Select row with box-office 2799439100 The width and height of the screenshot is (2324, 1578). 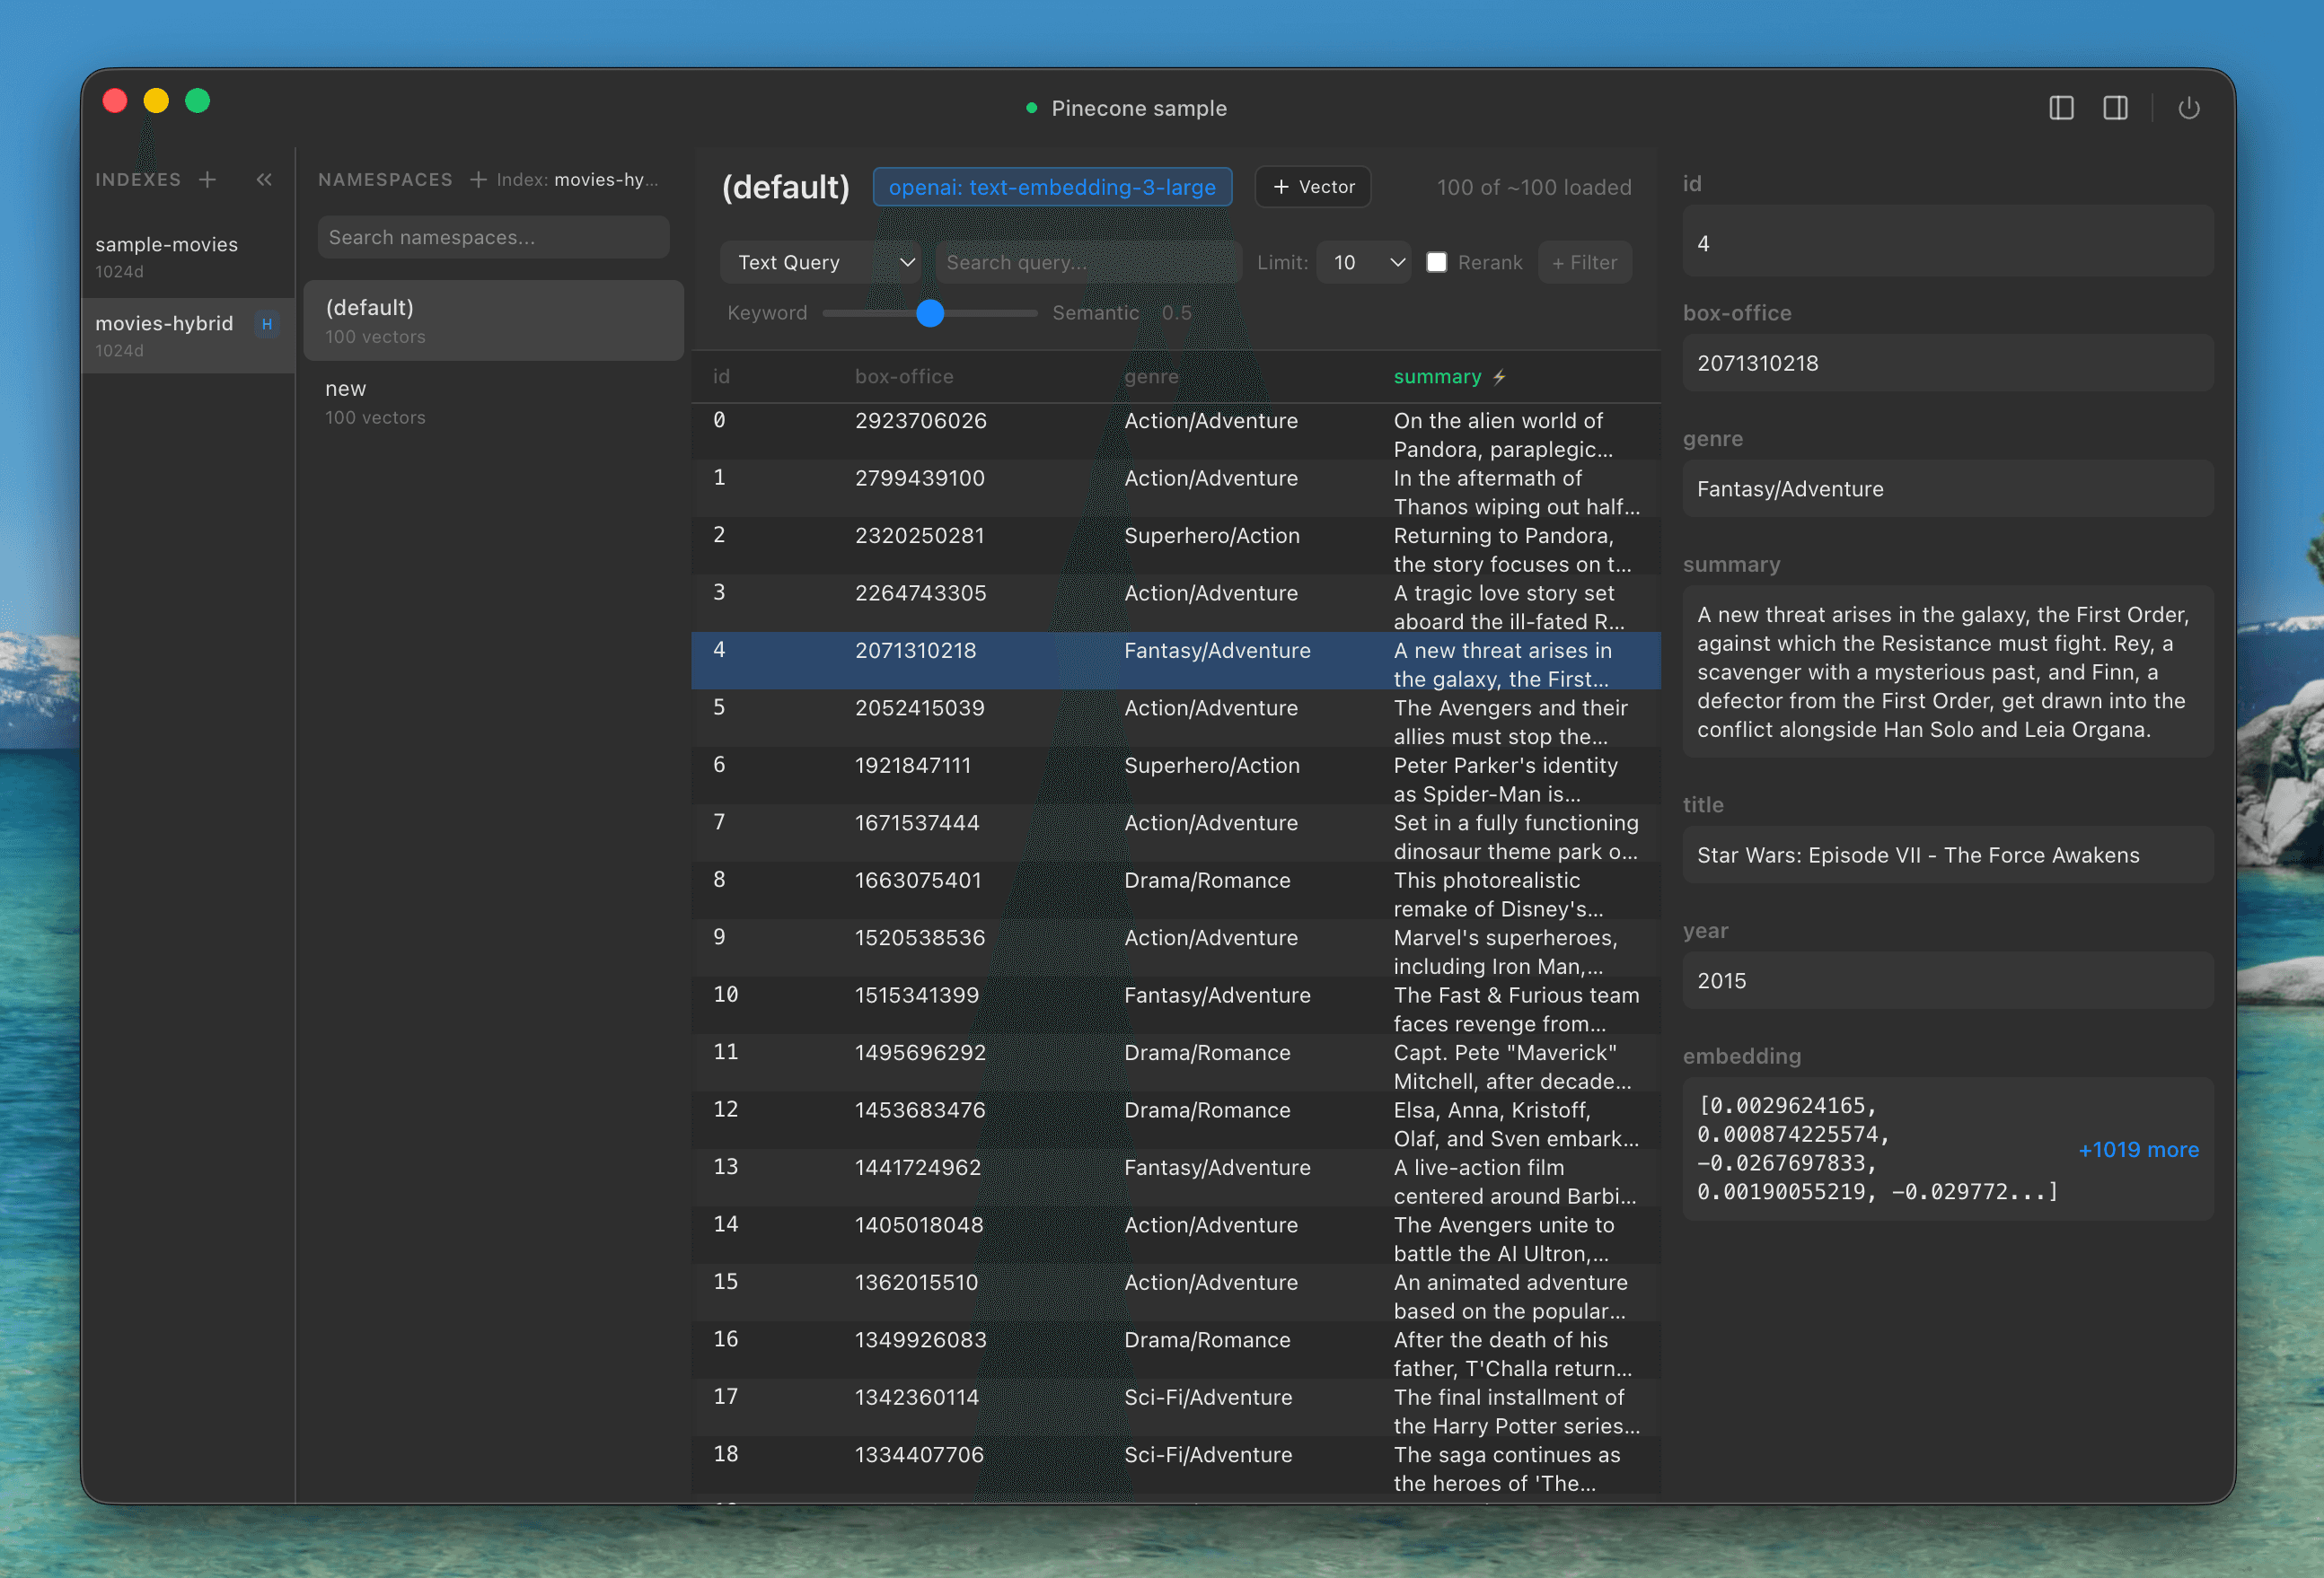click(1176, 490)
